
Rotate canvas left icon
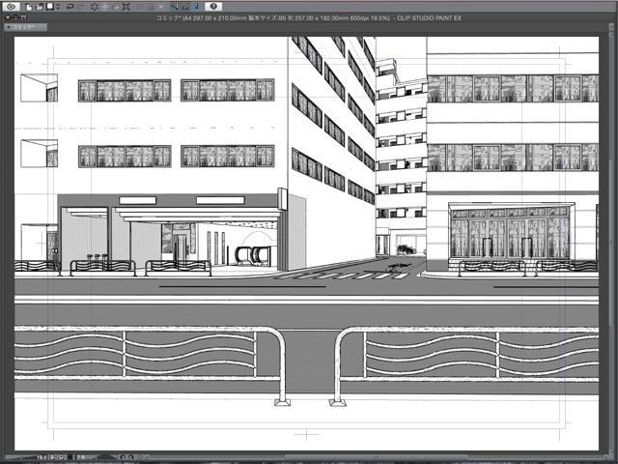123,457
